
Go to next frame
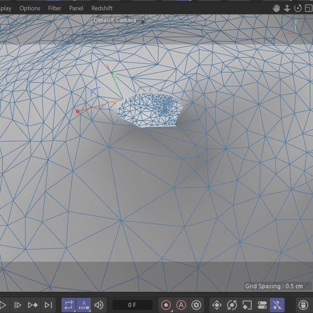coord(18,305)
